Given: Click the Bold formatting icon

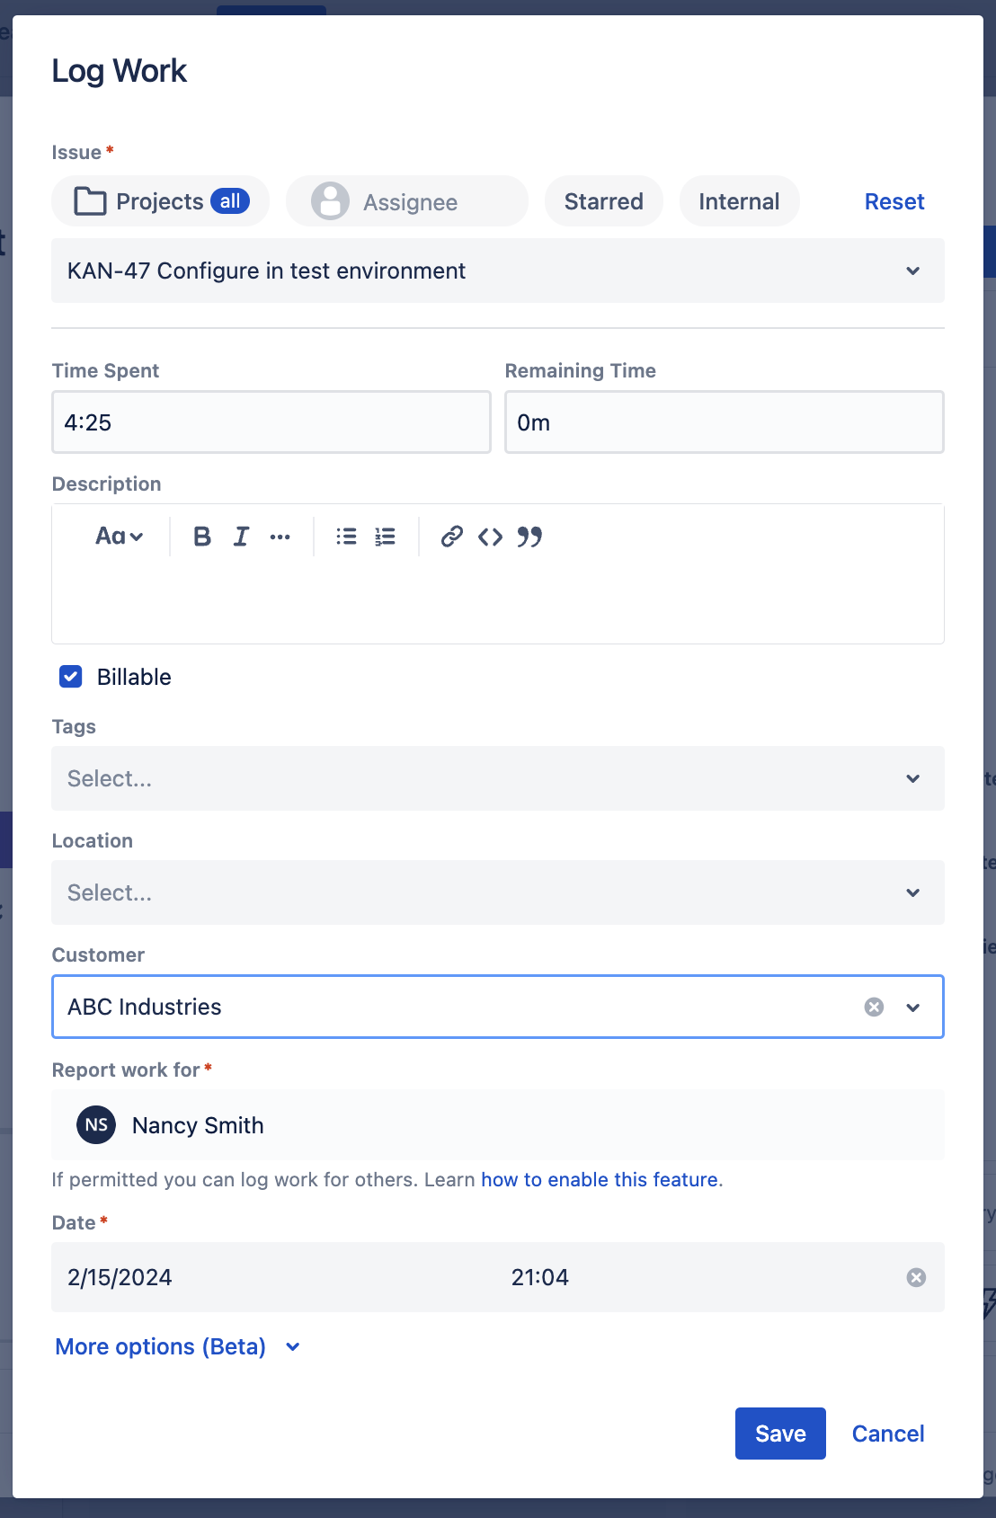Looking at the screenshot, I should click(202, 537).
